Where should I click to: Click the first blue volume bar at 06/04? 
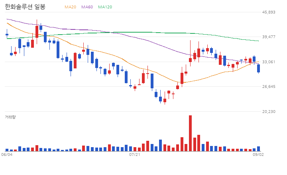coord(7,150)
